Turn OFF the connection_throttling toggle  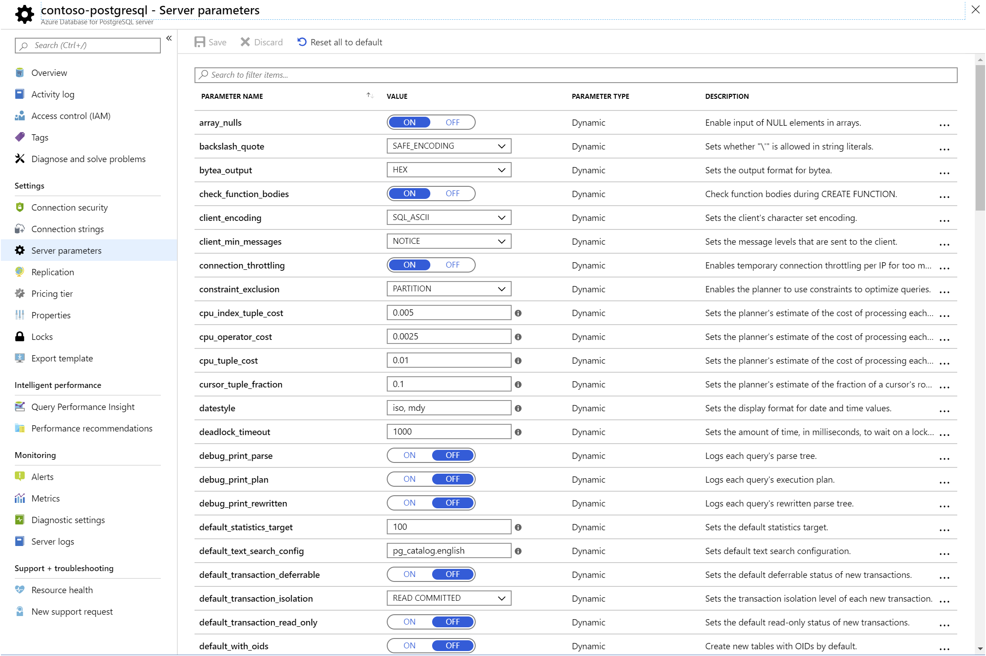pos(452,265)
